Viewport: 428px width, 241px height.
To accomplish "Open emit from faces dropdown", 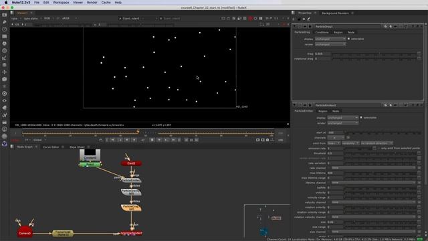I will [334, 143].
